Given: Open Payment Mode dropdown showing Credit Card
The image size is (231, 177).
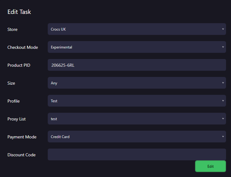Looking at the screenshot, I should (137, 137).
